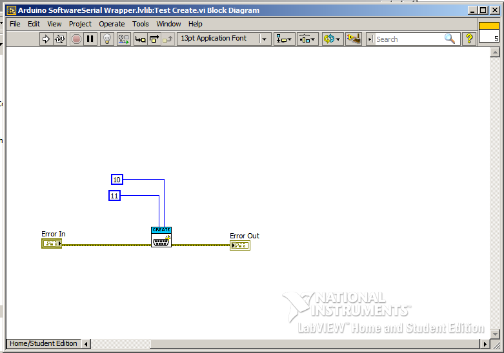Click the Clean Up Diagram button
The height and width of the screenshot is (353, 504).
pyautogui.click(x=354, y=39)
